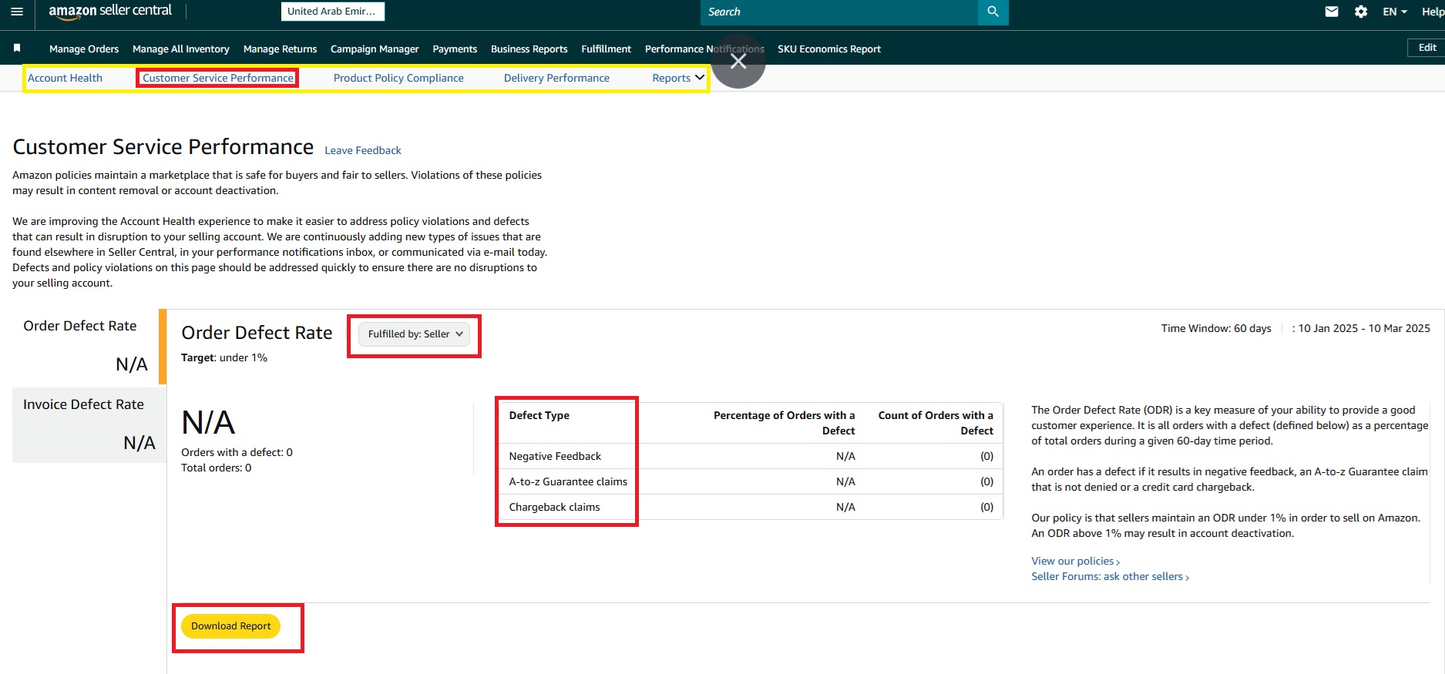
Task: Expand the Reports dropdown menu
Action: [x=678, y=78]
